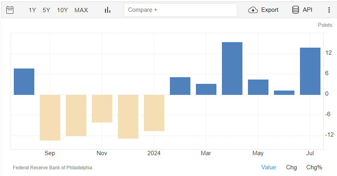Click the beige December bar
The image size is (337, 176).
(x=128, y=117)
